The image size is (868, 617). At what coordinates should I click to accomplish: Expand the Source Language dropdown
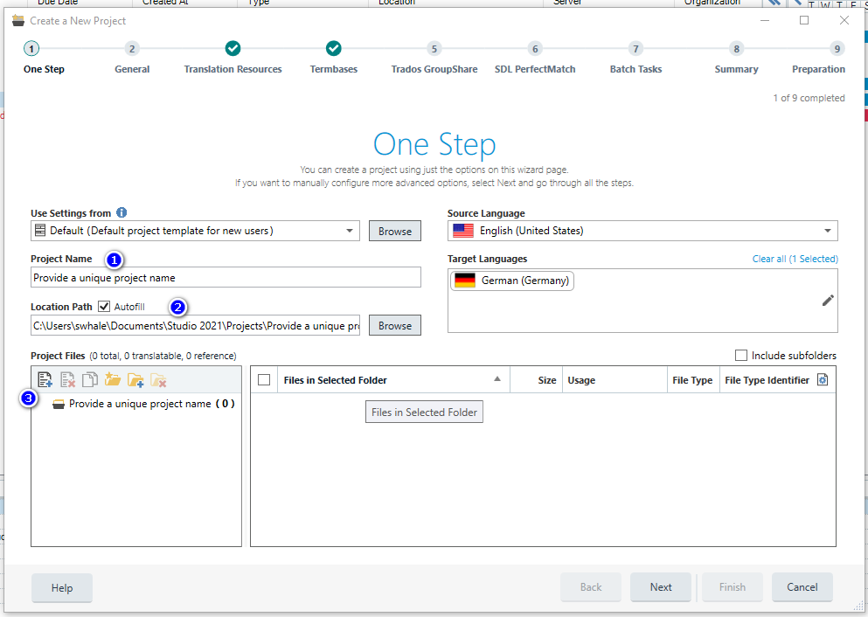(827, 231)
